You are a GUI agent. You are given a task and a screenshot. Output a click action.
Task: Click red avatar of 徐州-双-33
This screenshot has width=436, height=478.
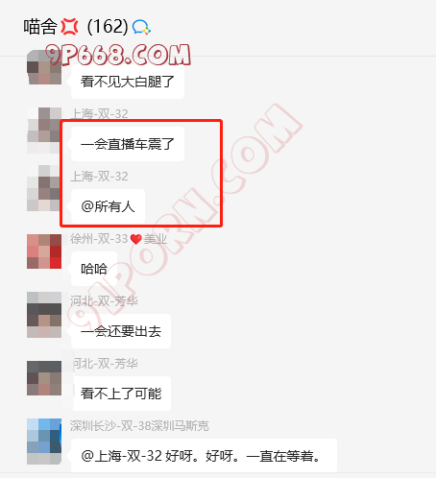coord(44,251)
